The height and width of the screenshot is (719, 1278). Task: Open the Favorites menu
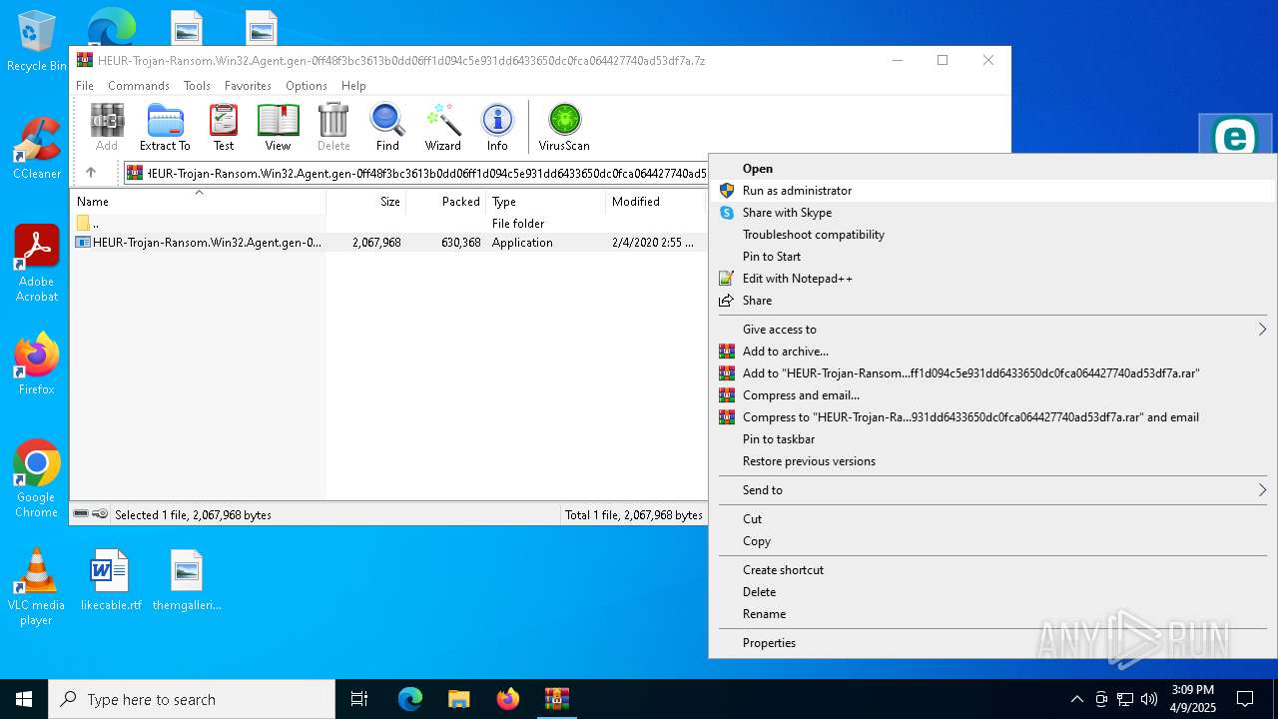click(x=248, y=86)
